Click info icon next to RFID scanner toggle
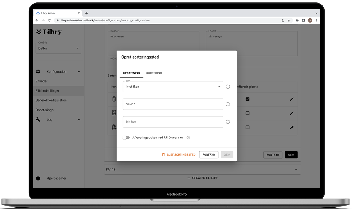This screenshot has height=211, width=352. coord(188,138)
